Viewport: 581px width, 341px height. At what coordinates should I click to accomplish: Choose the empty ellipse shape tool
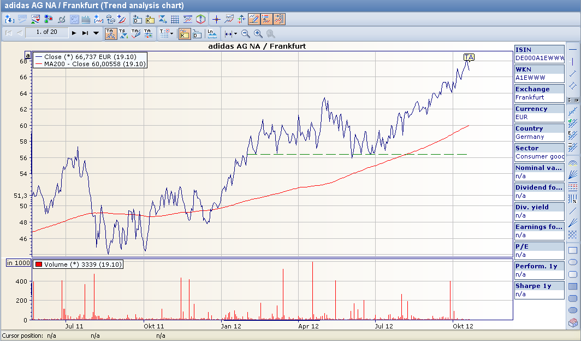tap(573, 262)
